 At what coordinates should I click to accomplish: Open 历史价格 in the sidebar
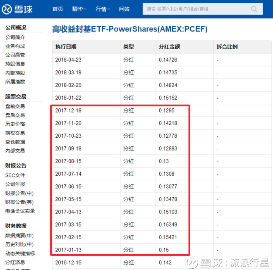pos(15,124)
